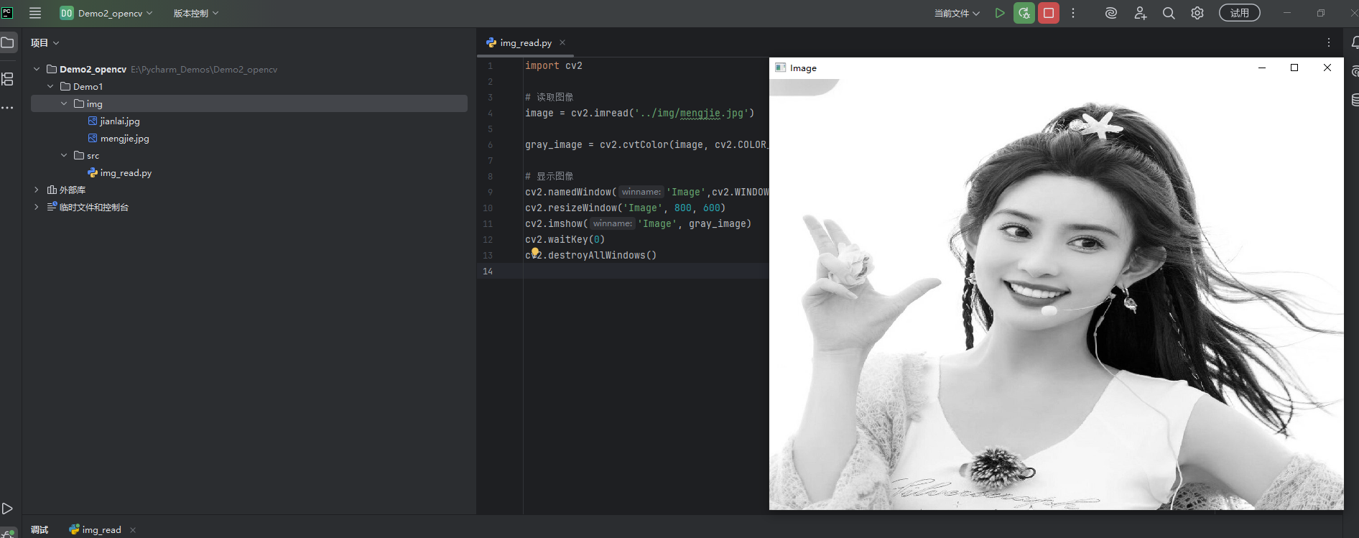Select img_read.py in project tree
The height and width of the screenshot is (538, 1359).
click(119, 172)
